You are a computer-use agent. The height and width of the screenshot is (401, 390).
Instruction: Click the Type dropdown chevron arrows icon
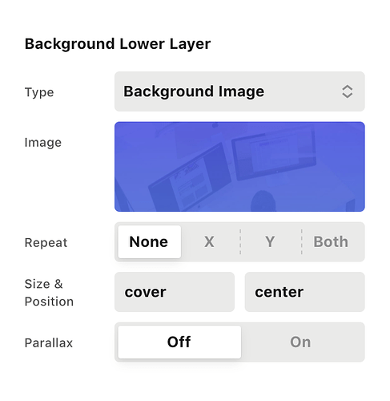(347, 91)
